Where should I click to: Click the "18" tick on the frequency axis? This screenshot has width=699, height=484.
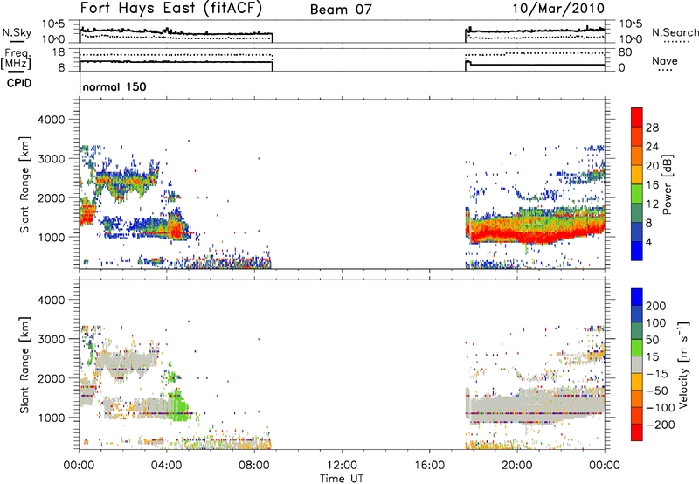tap(58, 52)
